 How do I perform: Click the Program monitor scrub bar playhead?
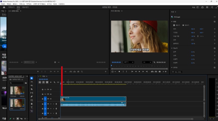coord(111,65)
